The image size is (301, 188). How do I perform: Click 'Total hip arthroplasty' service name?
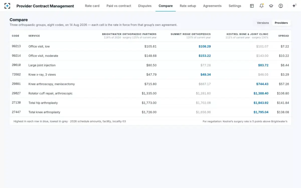(43, 103)
